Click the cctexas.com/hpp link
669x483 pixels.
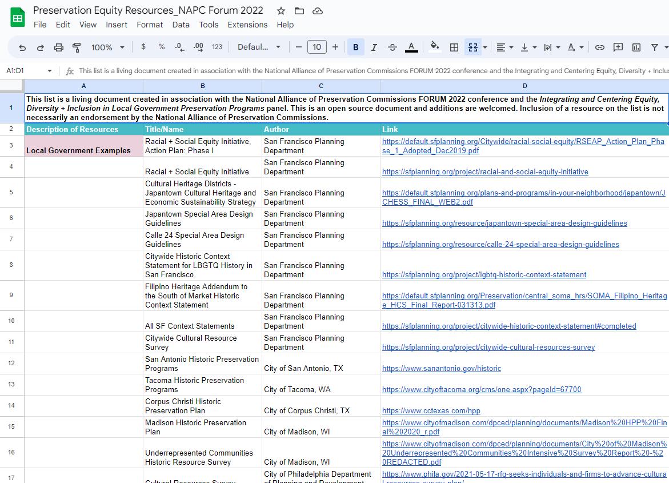(x=431, y=411)
